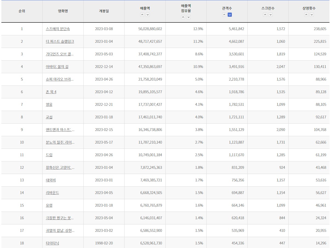
Task: Open the 영웅 movie link
Action: pos(49,104)
